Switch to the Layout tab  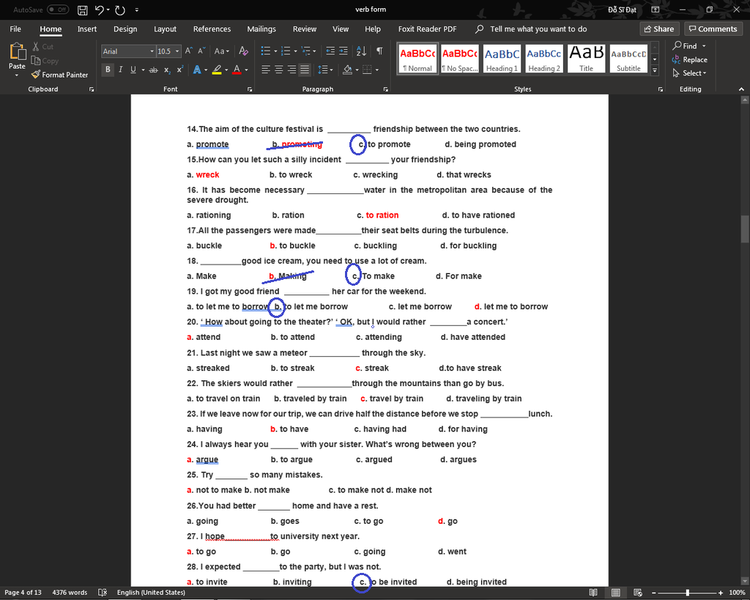165,29
